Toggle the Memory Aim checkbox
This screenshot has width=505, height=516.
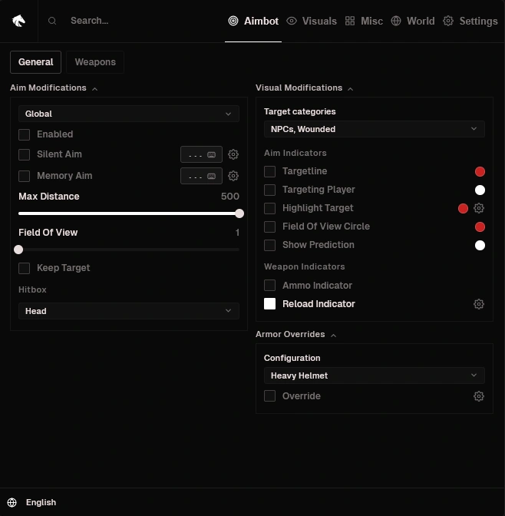(x=24, y=176)
